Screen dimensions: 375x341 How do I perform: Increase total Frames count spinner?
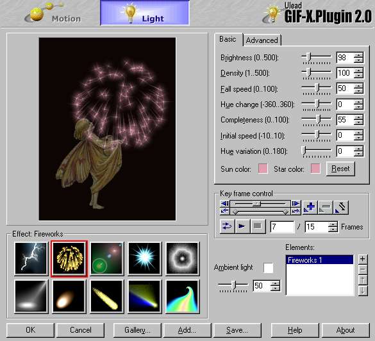tap(333, 224)
